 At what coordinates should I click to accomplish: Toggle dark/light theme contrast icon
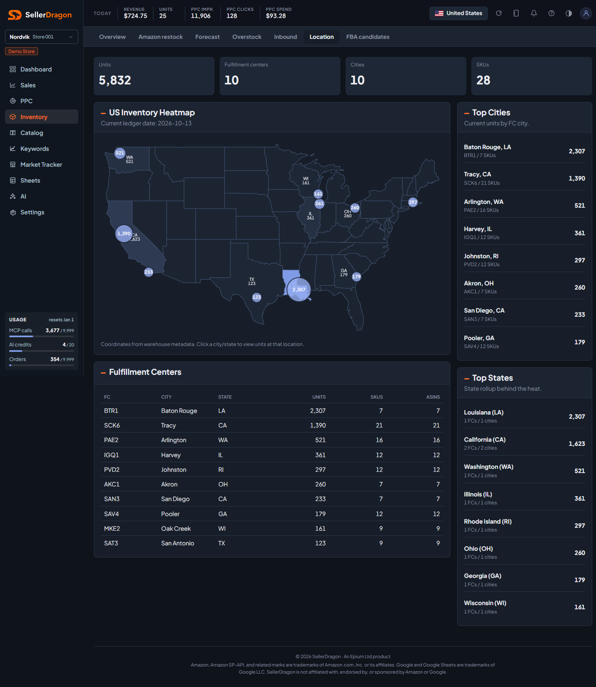click(569, 13)
